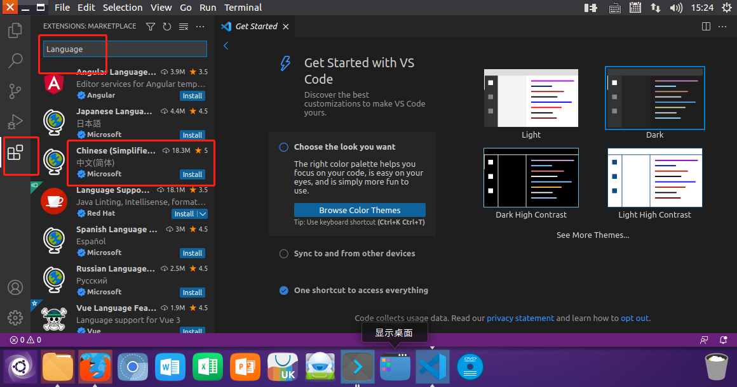Viewport: 737px width, 387px height.
Task: Open the Source Control view
Action: [15, 91]
